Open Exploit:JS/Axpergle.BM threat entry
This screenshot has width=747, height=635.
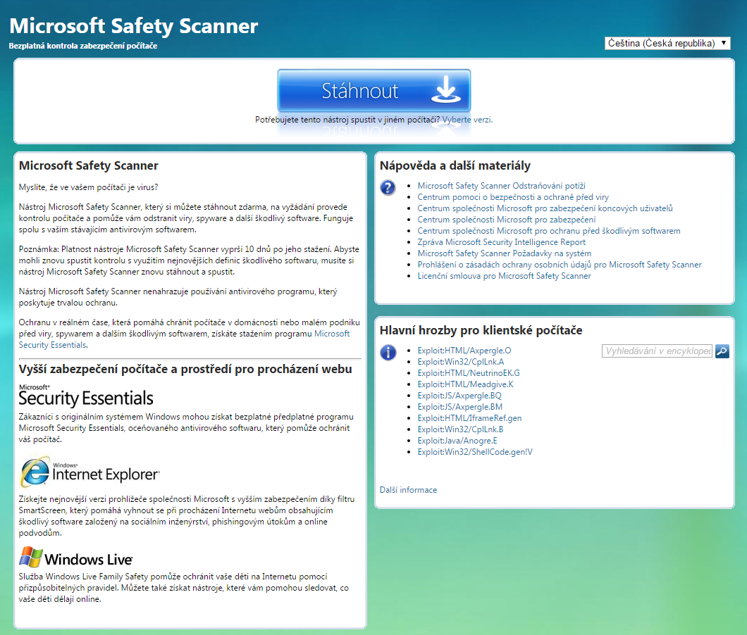[x=459, y=406]
